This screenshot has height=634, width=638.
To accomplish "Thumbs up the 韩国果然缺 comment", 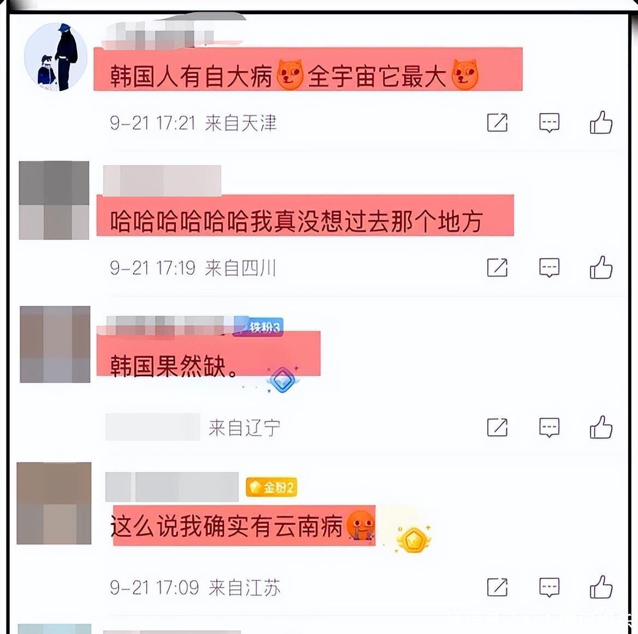I will pyautogui.click(x=601, y=427).
